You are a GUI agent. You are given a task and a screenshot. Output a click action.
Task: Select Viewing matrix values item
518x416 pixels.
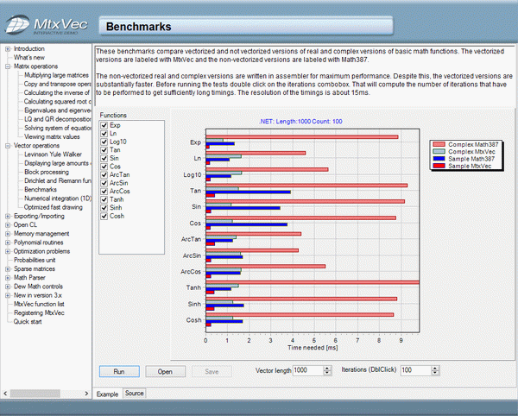[x=52, y=136]
